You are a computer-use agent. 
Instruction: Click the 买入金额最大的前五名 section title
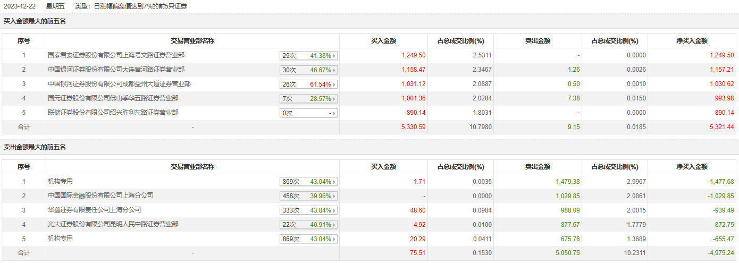pyautogui.click(x=35, y=21)
